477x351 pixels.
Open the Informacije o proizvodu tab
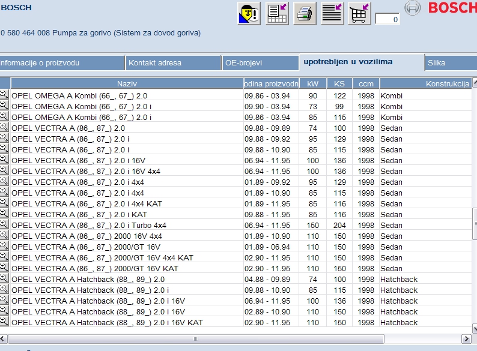(x=62, y=63)
